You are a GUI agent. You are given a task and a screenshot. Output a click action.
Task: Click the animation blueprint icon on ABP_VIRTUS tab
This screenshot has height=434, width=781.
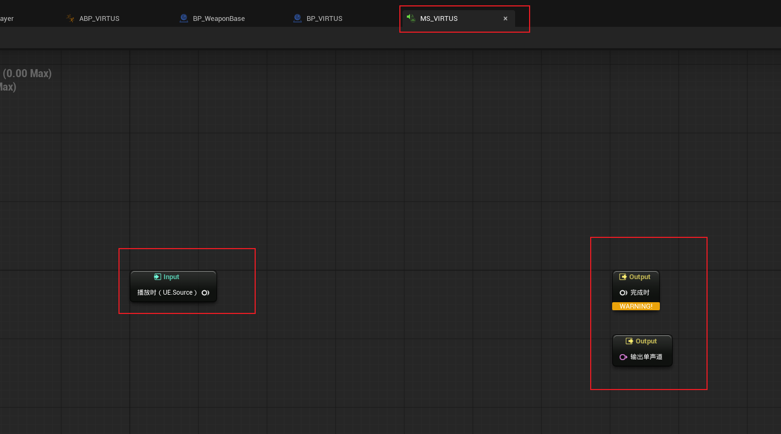pos(70,18)
